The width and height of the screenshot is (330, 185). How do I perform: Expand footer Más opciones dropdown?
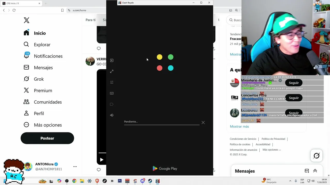(x=272, y=150)
